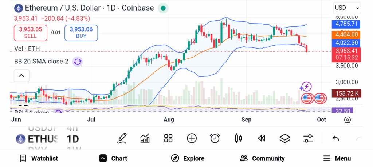
Task: Open candlestick chart type selector
Action: (239, 138)
